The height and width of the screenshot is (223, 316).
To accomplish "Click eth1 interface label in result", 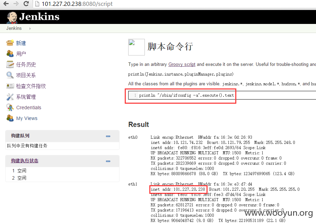I will [x=133, y=184].
